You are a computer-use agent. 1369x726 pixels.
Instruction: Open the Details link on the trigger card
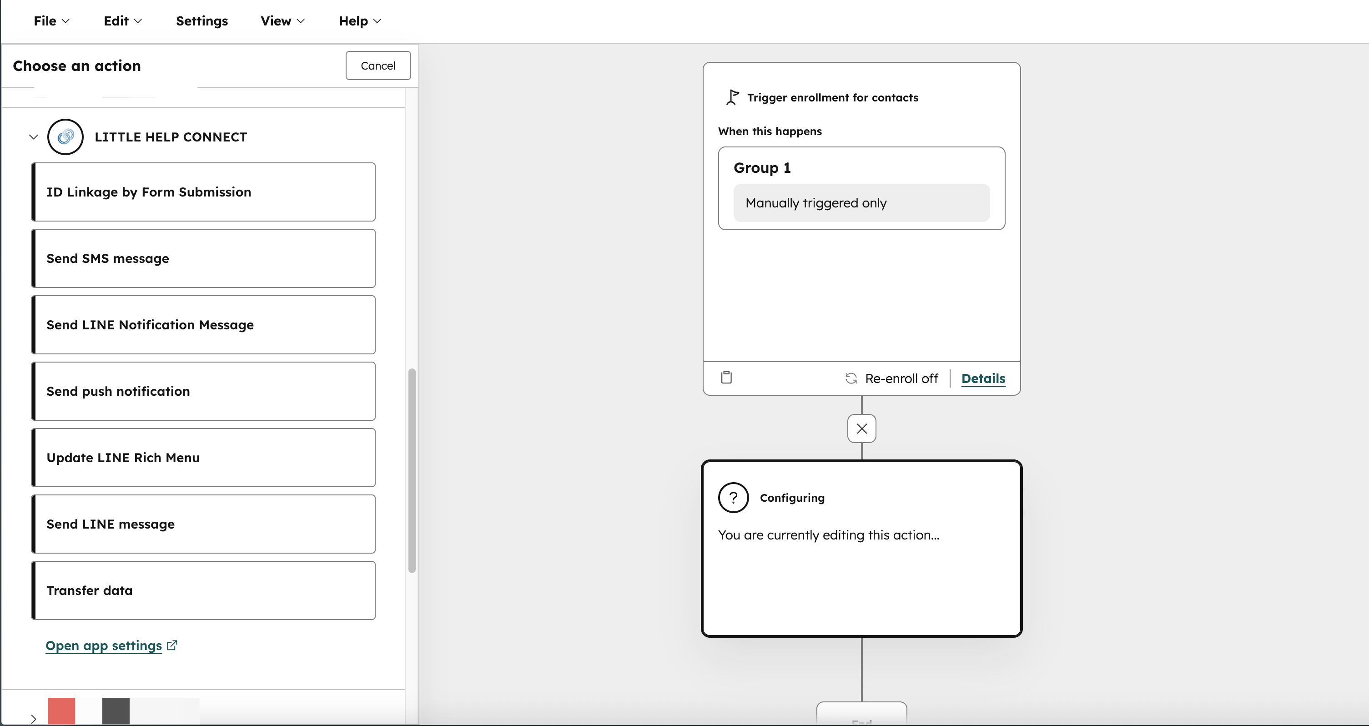(983, 378)
